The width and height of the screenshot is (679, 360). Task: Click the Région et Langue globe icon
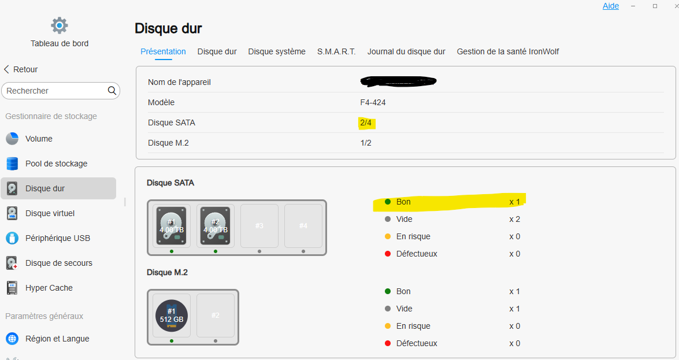12,339
